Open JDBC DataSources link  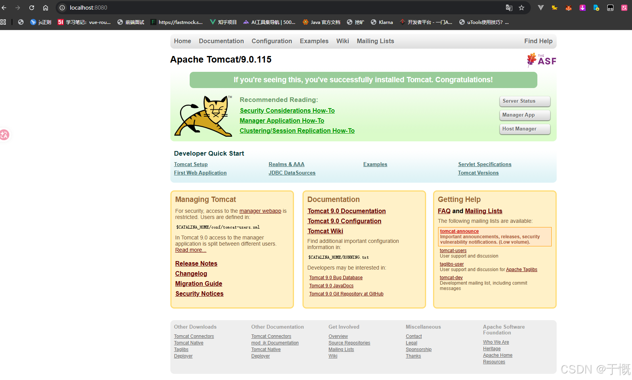[x=292, y=173]
